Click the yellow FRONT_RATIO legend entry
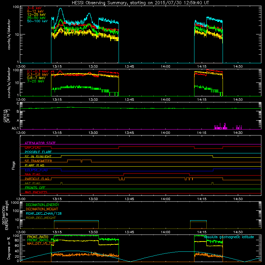This screenshot has width=265, height=265. (38, 237)
